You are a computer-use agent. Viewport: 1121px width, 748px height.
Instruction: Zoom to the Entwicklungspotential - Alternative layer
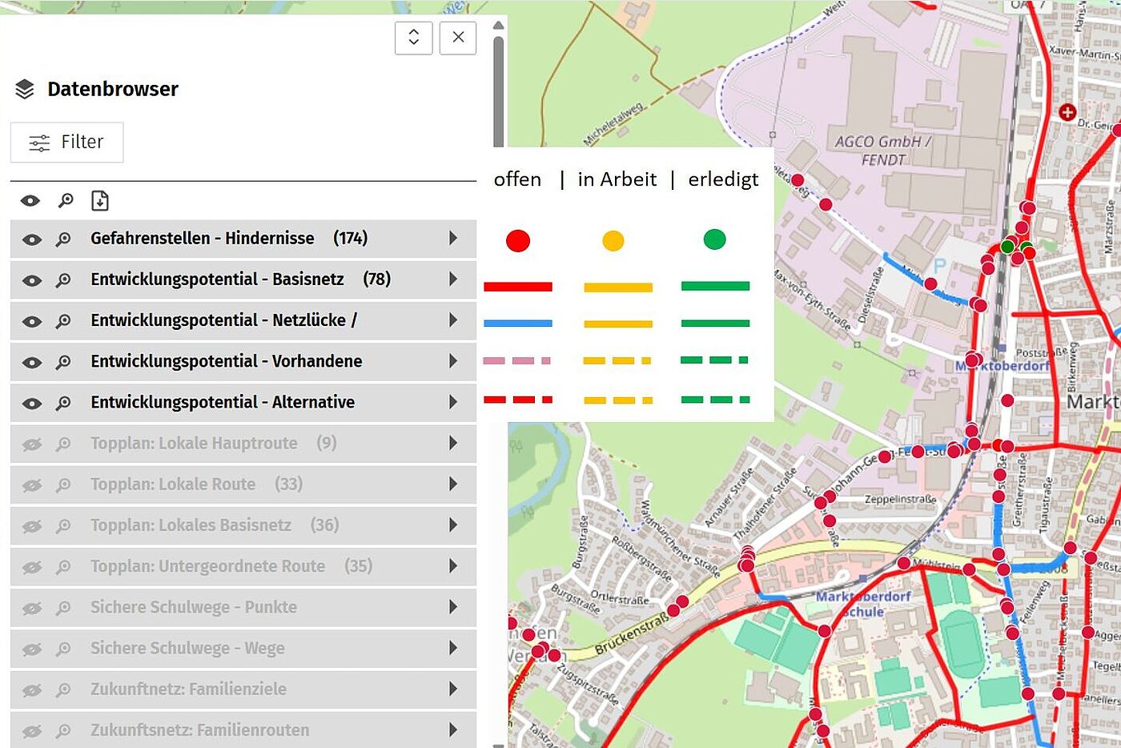coord(63,404)
